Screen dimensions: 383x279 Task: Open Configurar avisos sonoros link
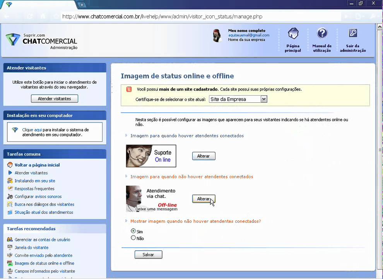(x=38, y=196)
